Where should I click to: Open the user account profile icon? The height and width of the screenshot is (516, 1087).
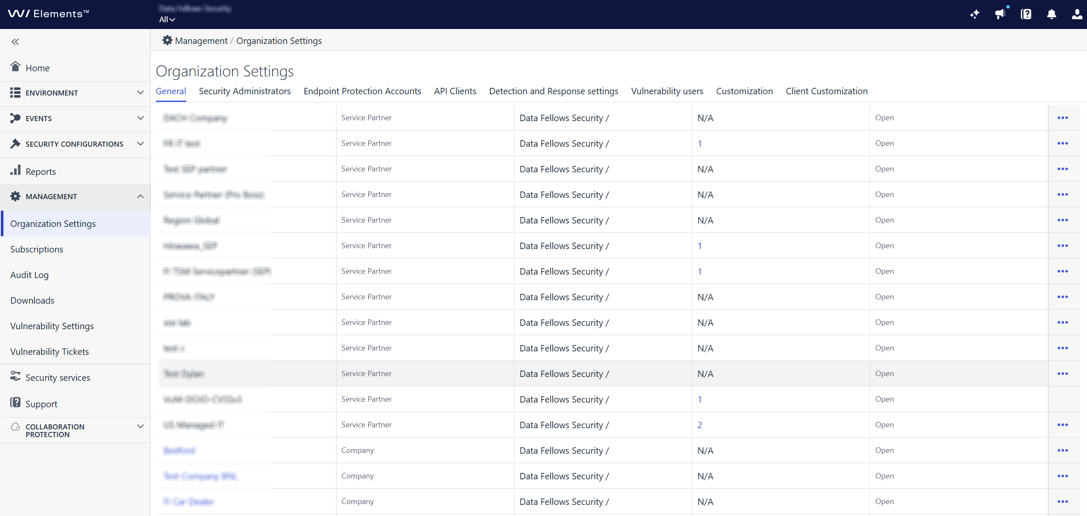click(x=1077, y=14)
